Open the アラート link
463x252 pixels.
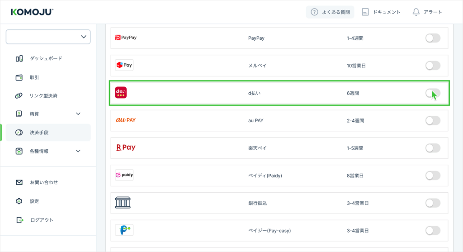pyautogui.click(x=433, y=12)
